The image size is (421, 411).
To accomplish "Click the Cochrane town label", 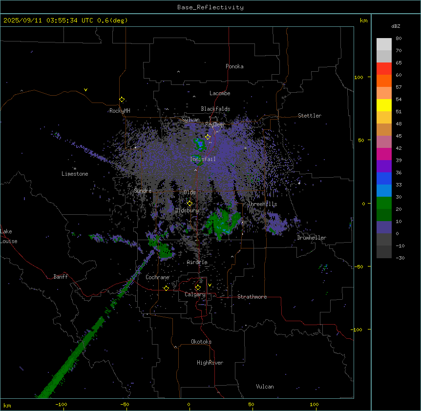I will [x=157, y=277].
